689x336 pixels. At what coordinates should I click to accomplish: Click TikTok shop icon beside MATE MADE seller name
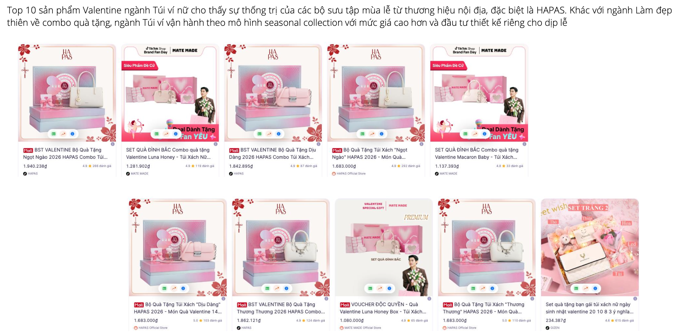click(x=128, y=174)
